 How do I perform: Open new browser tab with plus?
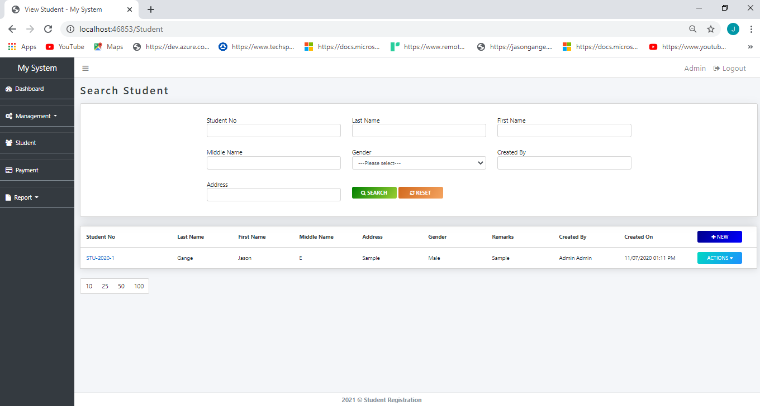tap(151, 9)
